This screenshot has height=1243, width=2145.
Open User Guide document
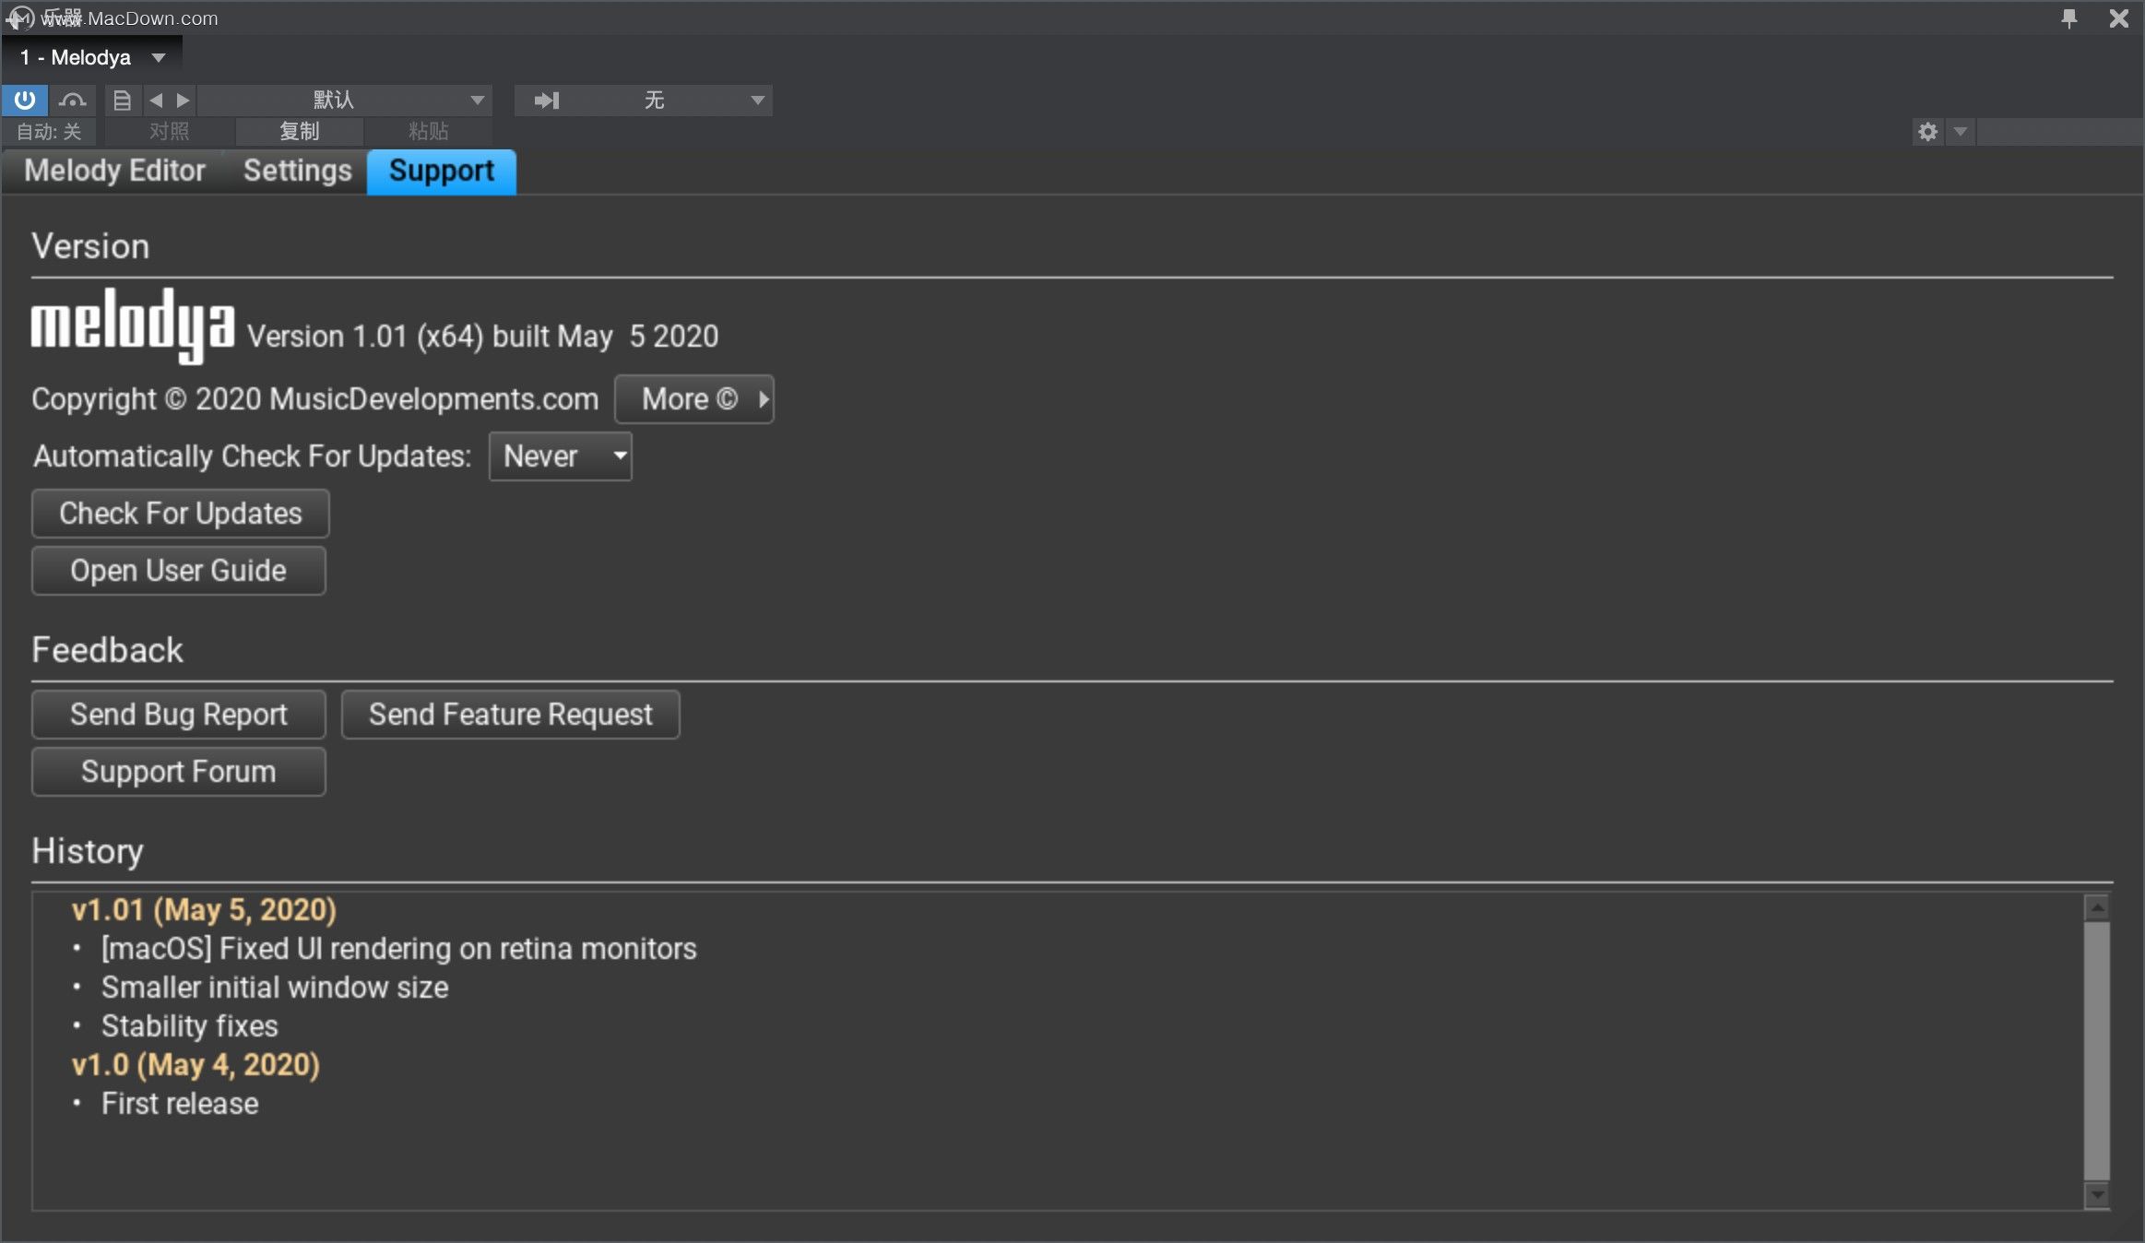(x=176, y=570)
